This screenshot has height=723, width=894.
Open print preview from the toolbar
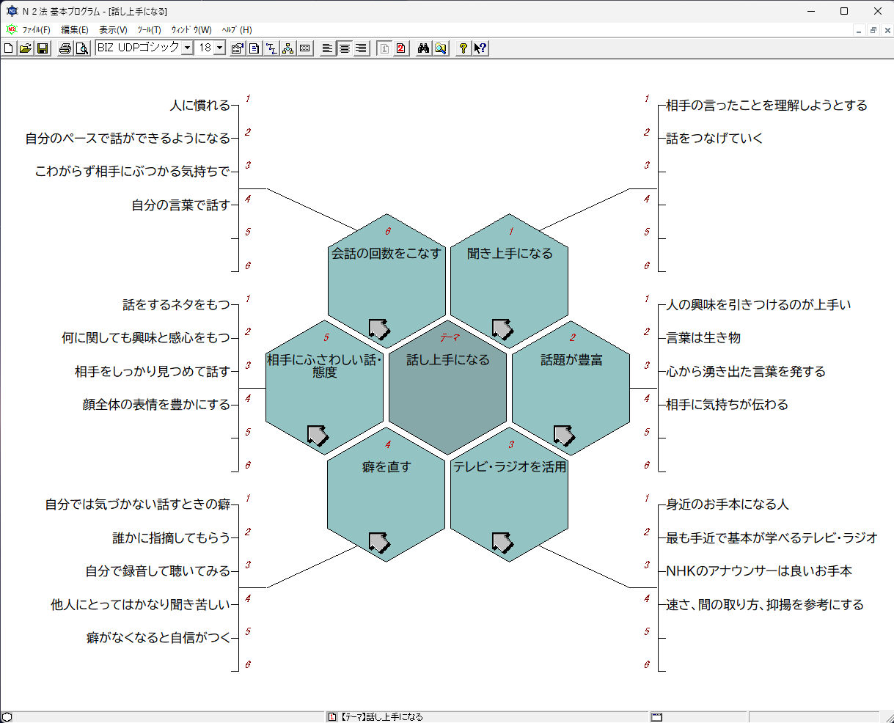81,48
